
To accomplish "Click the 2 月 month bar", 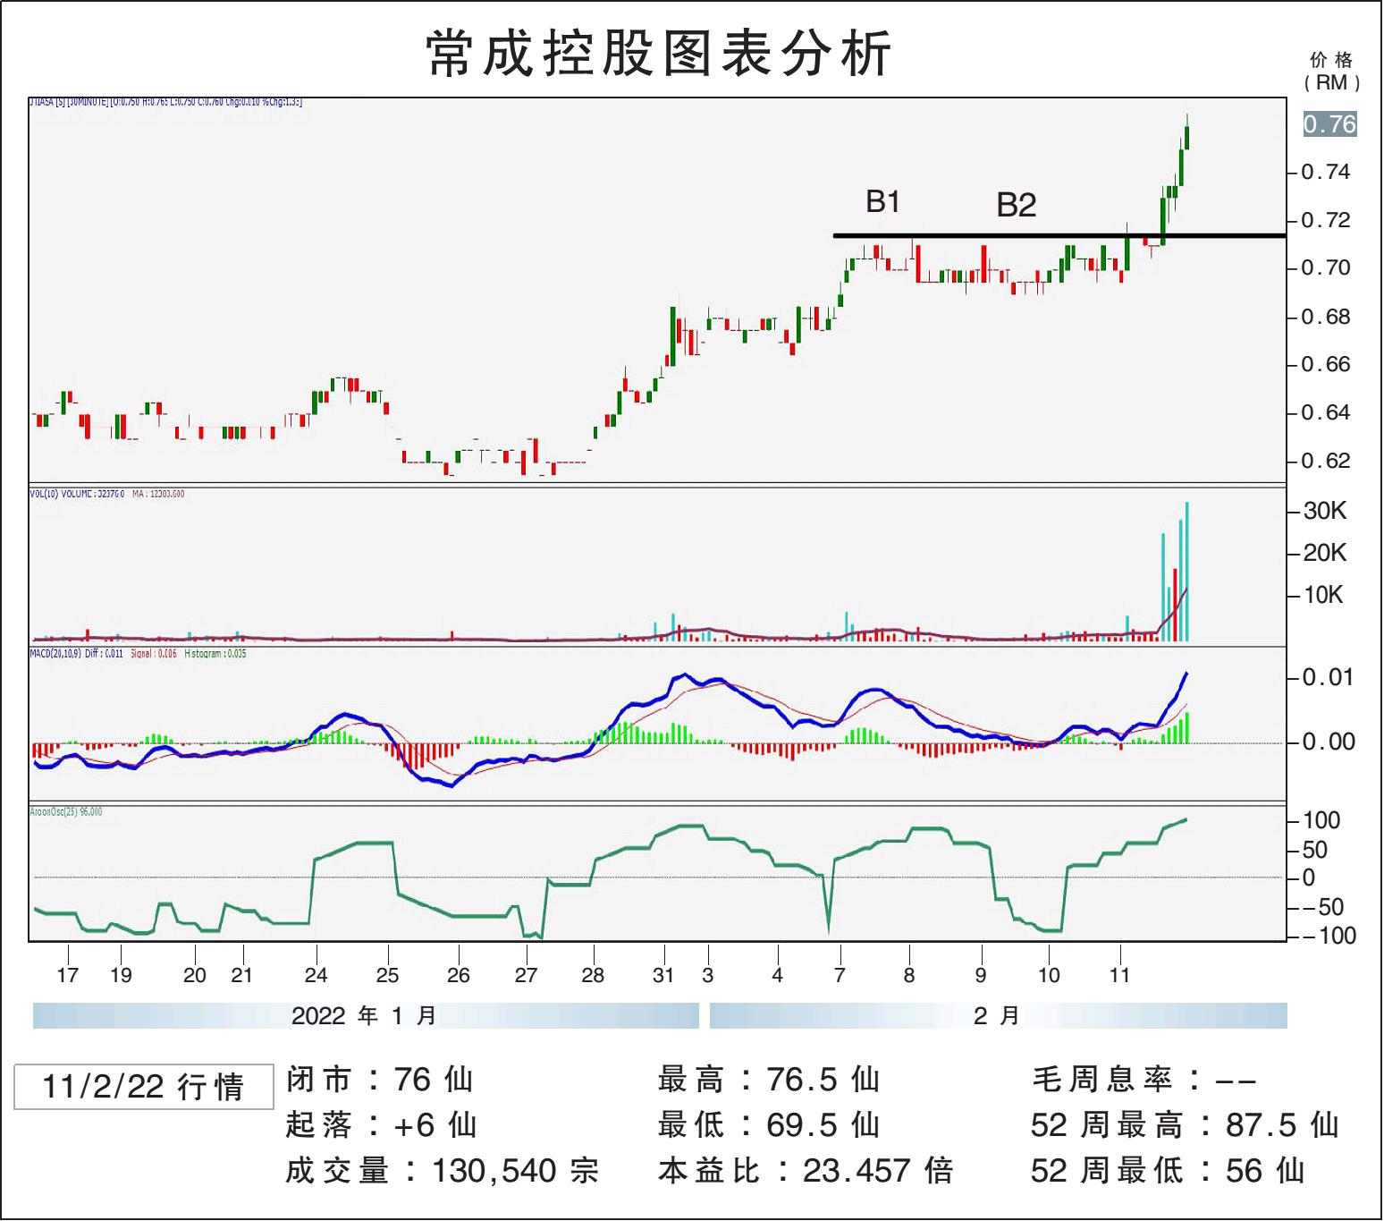I will [x=998, y=1015].
